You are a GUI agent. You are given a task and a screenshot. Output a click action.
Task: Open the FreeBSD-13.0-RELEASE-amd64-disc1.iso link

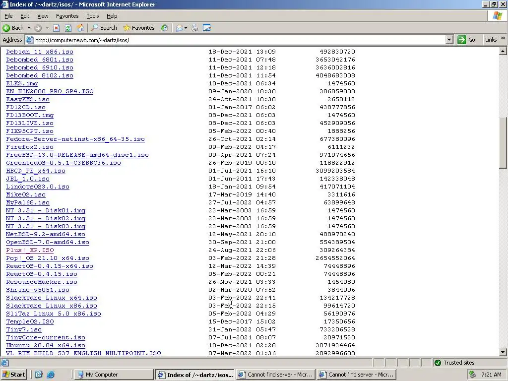pyautogui.click(x=77, y=155)
